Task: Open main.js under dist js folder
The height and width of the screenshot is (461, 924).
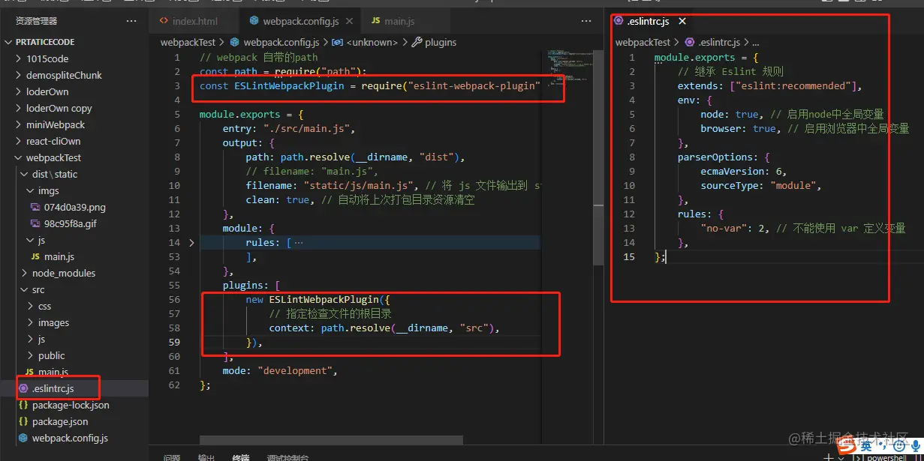Action: pyautogui.click(x=74, y=256)
